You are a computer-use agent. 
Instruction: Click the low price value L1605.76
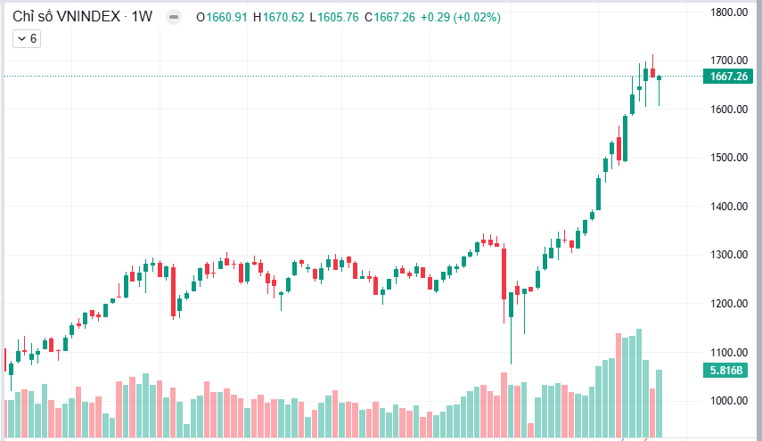pos(334,18)
